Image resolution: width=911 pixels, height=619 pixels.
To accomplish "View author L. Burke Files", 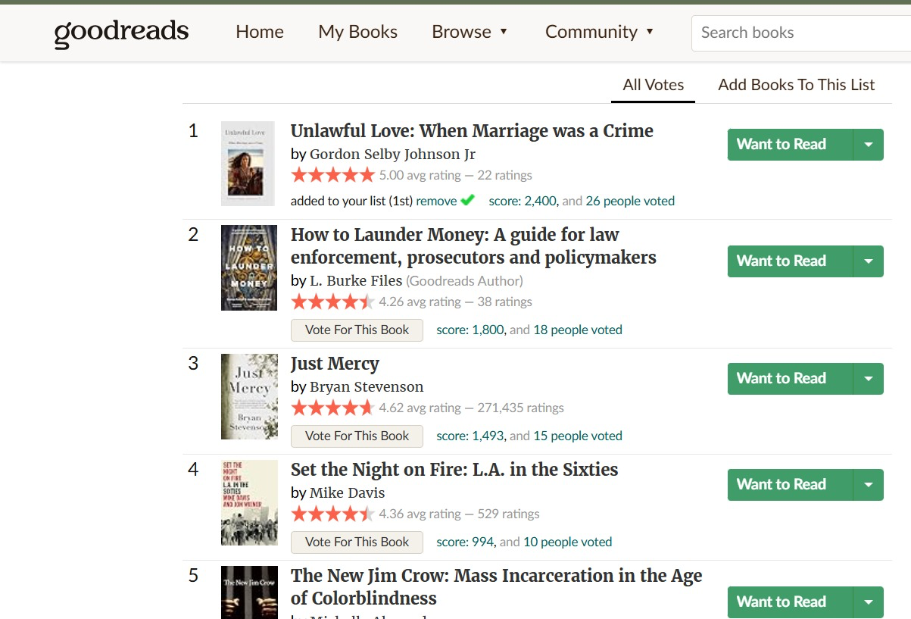I will tap(356, 280).
